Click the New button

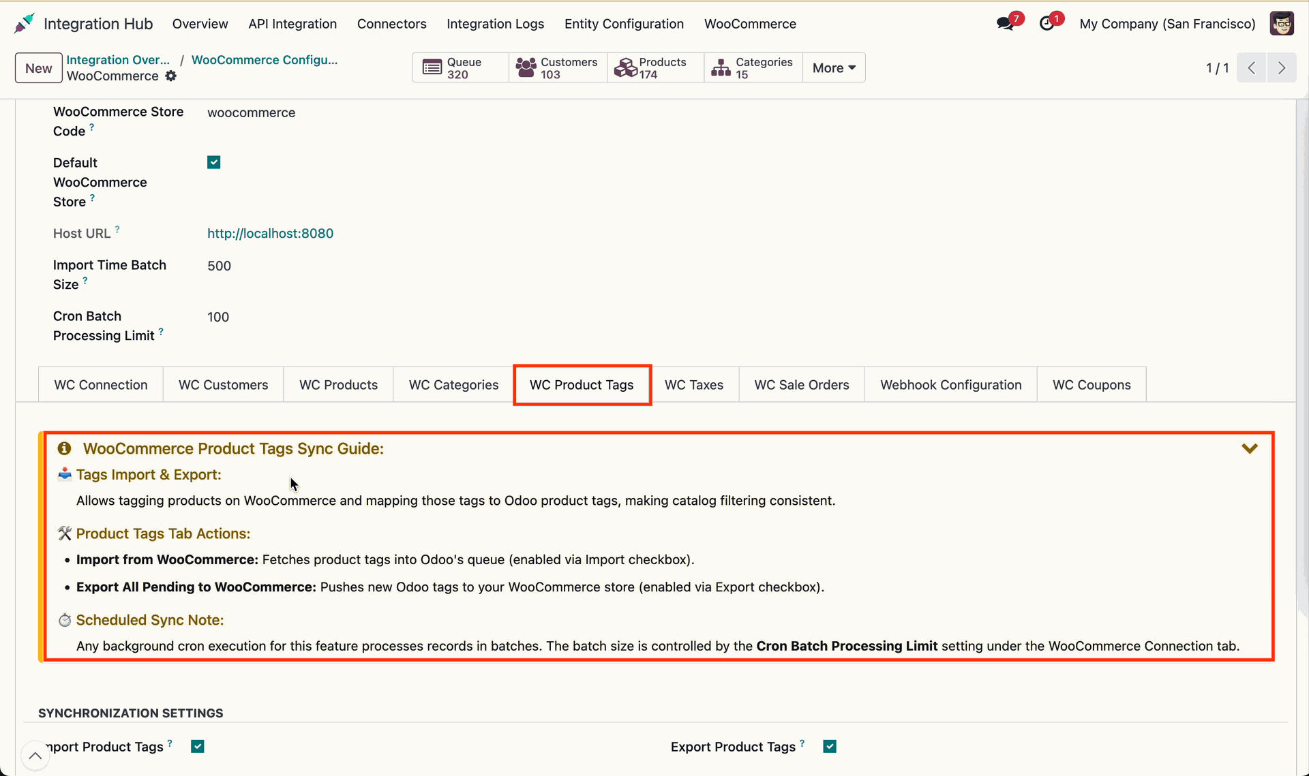(39, 68)
